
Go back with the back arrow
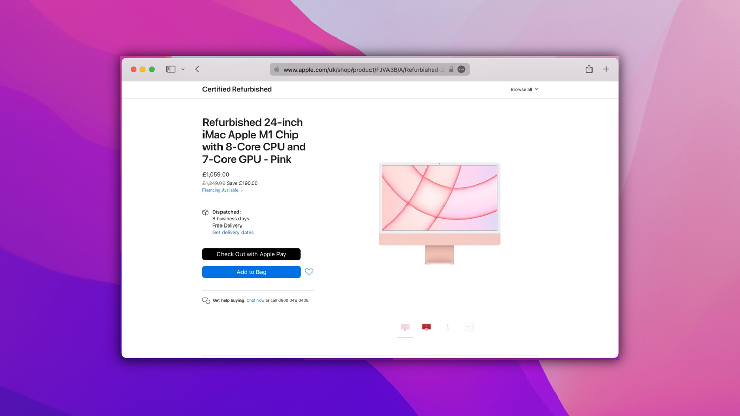(x=197, y=69)
